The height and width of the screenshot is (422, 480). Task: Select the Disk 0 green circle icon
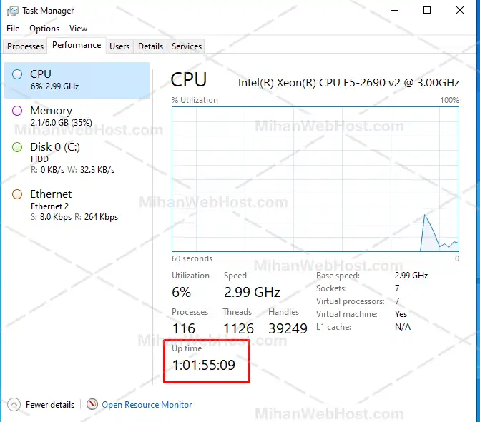coord(17,147)
